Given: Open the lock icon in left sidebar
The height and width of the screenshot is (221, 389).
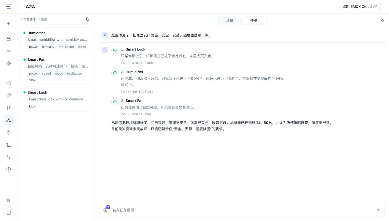Looking at the screenshot, I should [x=9, y=39].
